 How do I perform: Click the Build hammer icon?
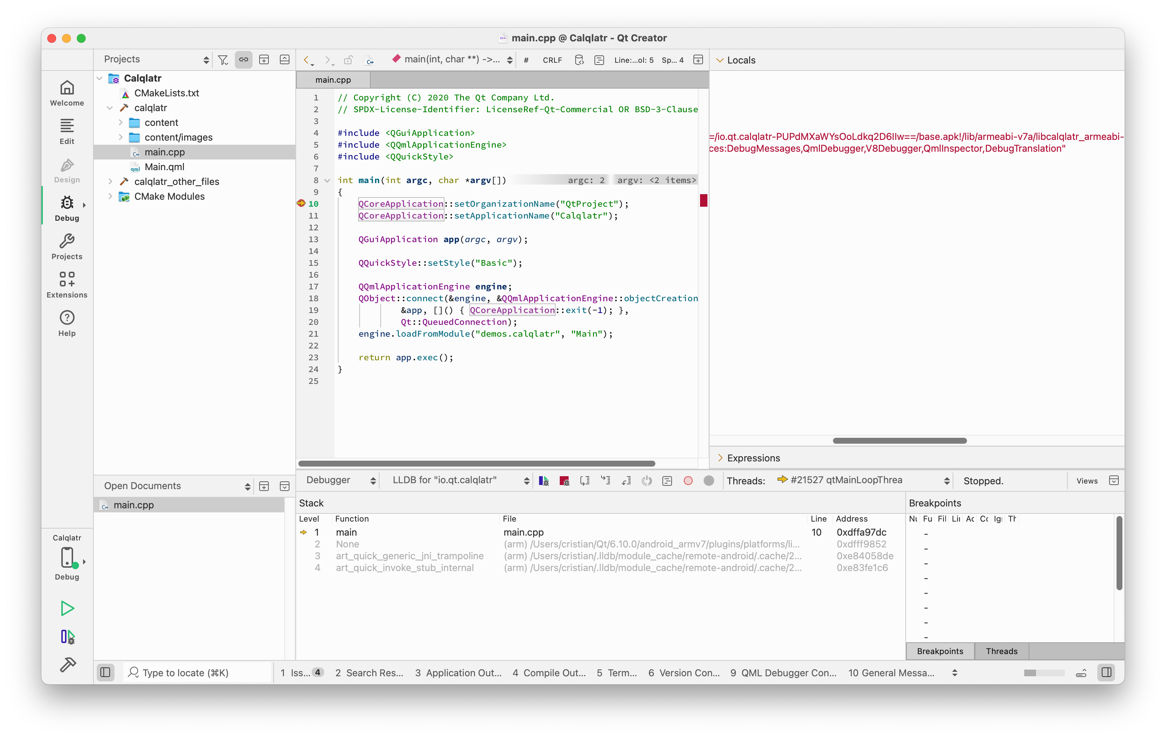(67, 664)
